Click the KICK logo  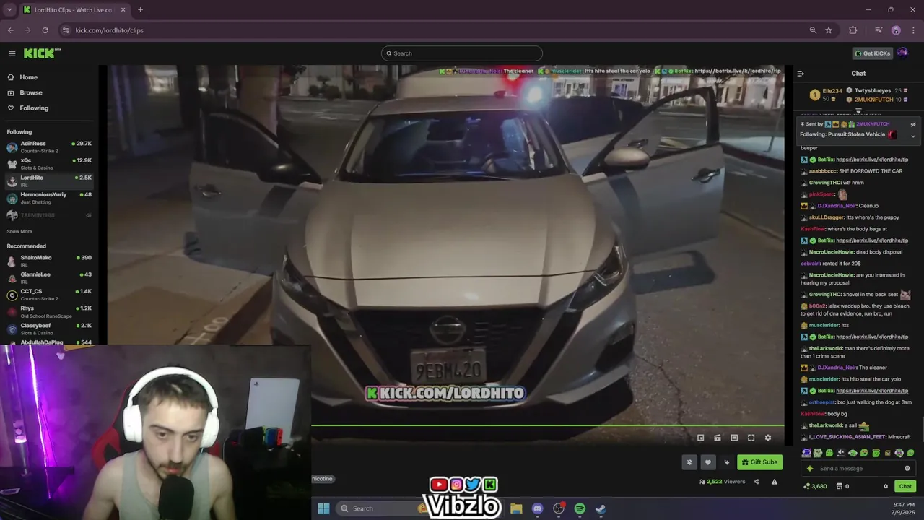[x=41, y=53]
